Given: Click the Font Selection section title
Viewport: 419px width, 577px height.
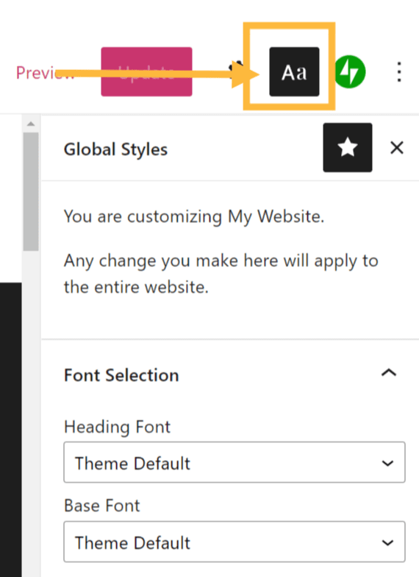Looking at the screenshot, I should (x=121, y=375).
